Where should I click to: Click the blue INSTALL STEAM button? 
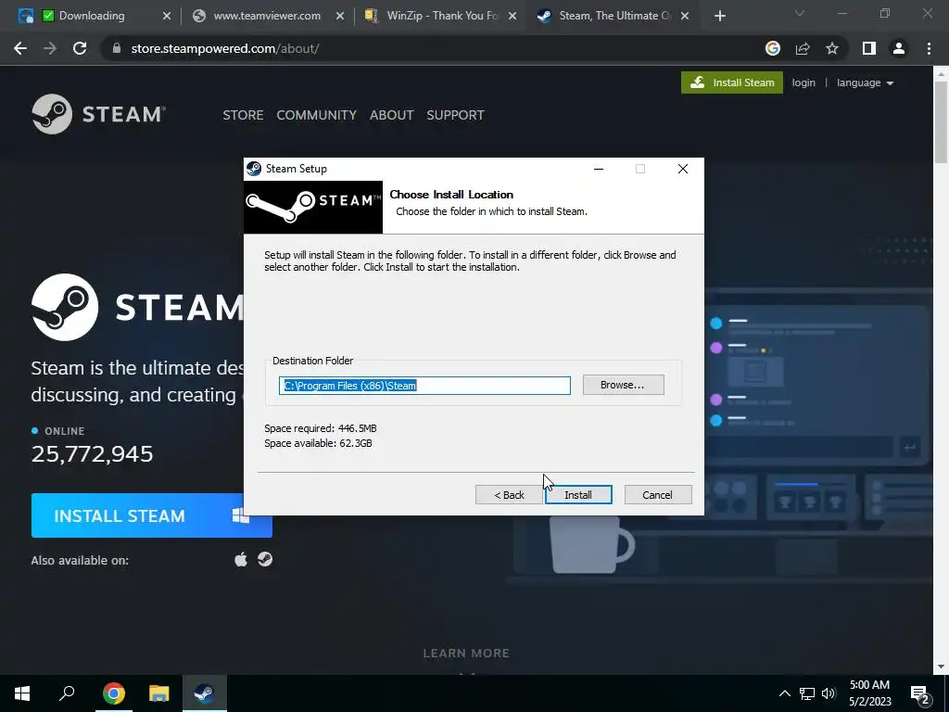[x=151, y=515]
